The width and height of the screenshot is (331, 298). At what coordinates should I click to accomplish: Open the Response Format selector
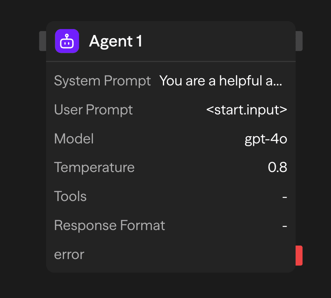(x=285, y=225)
